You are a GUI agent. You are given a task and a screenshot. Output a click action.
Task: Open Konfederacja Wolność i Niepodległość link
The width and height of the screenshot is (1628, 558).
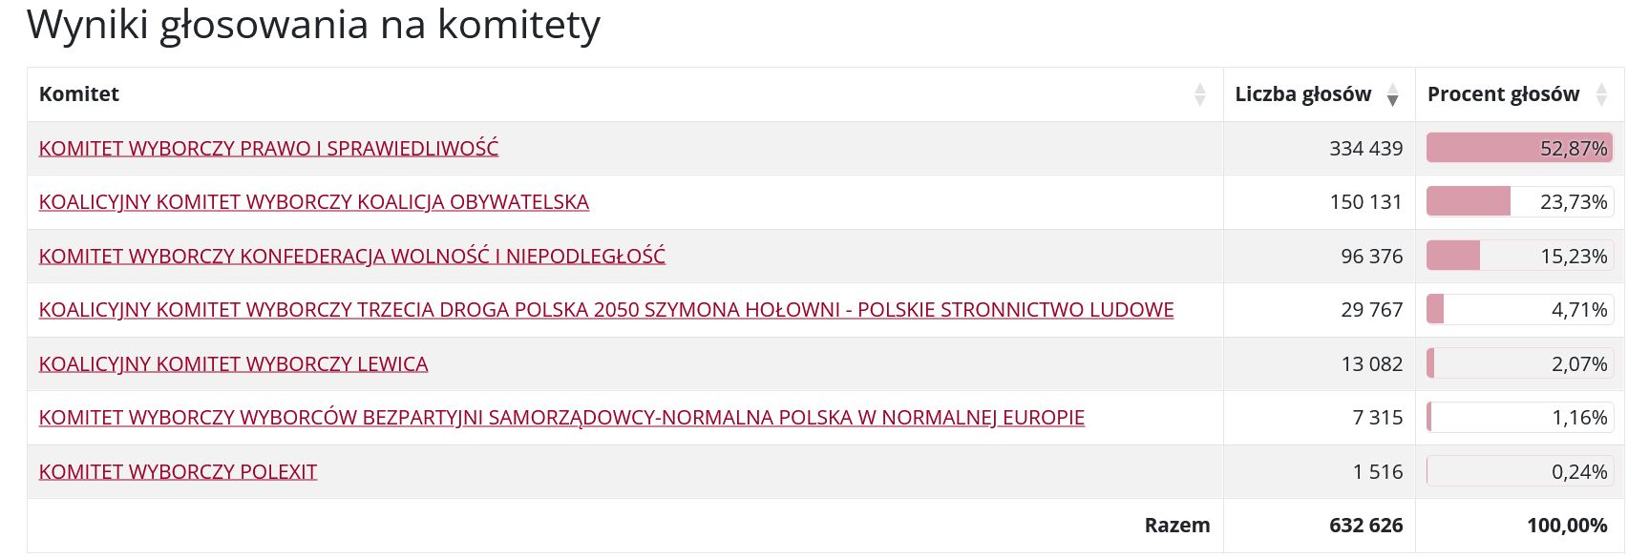(352, 256)
